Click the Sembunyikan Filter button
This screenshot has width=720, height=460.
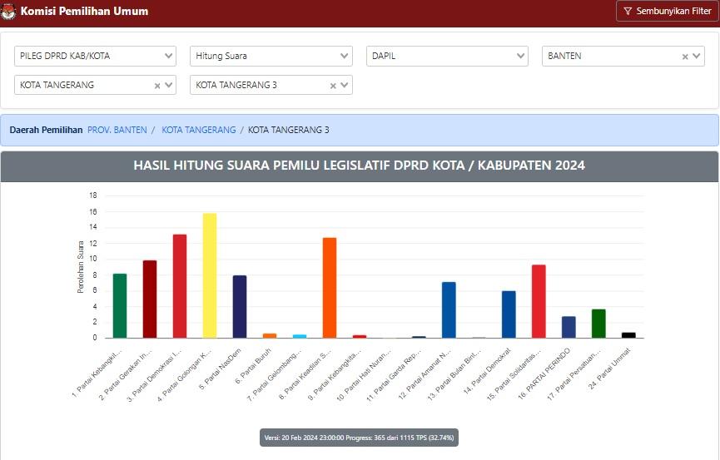point(668,11)
